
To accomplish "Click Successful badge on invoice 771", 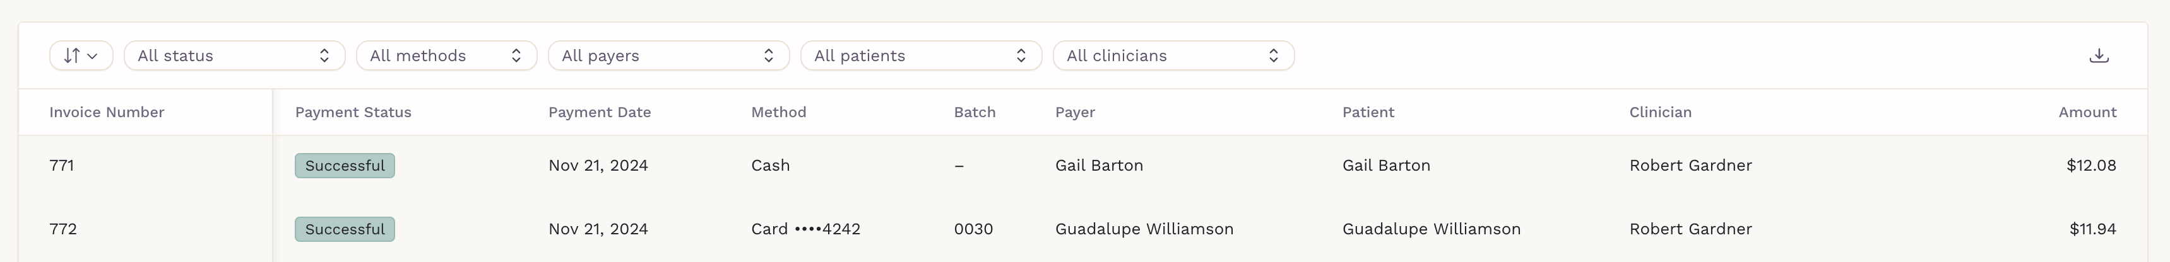I will tap(345, 166).
